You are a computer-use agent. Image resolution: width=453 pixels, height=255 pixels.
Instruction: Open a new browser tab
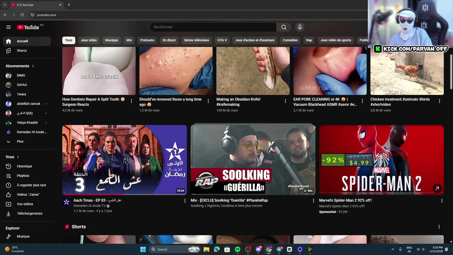[x=69, y=5]
